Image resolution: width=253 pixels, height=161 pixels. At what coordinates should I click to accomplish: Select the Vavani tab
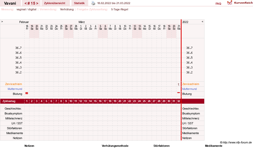pos(10,3)
